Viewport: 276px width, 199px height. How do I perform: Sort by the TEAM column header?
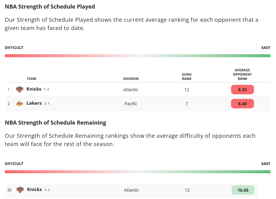[x=31, y=79]
